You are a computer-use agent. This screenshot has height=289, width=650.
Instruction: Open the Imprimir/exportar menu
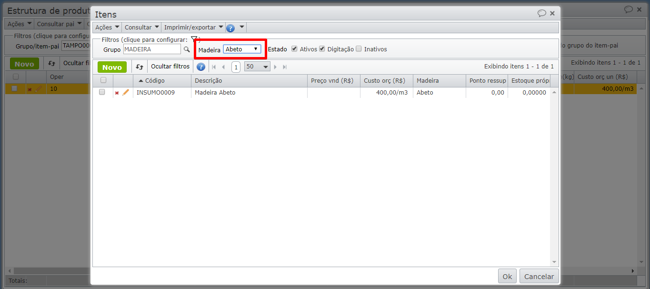tap(194, 28)
